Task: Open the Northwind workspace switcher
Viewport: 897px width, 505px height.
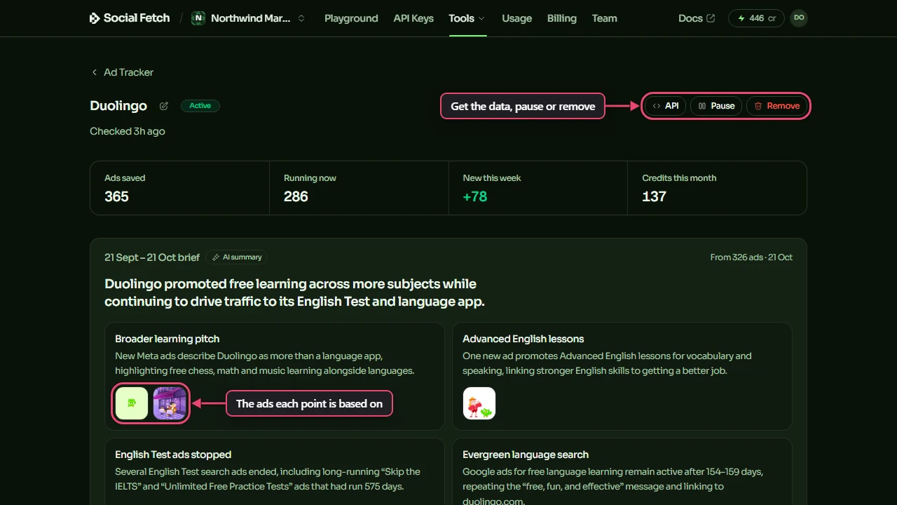Action: coord(249,18)
